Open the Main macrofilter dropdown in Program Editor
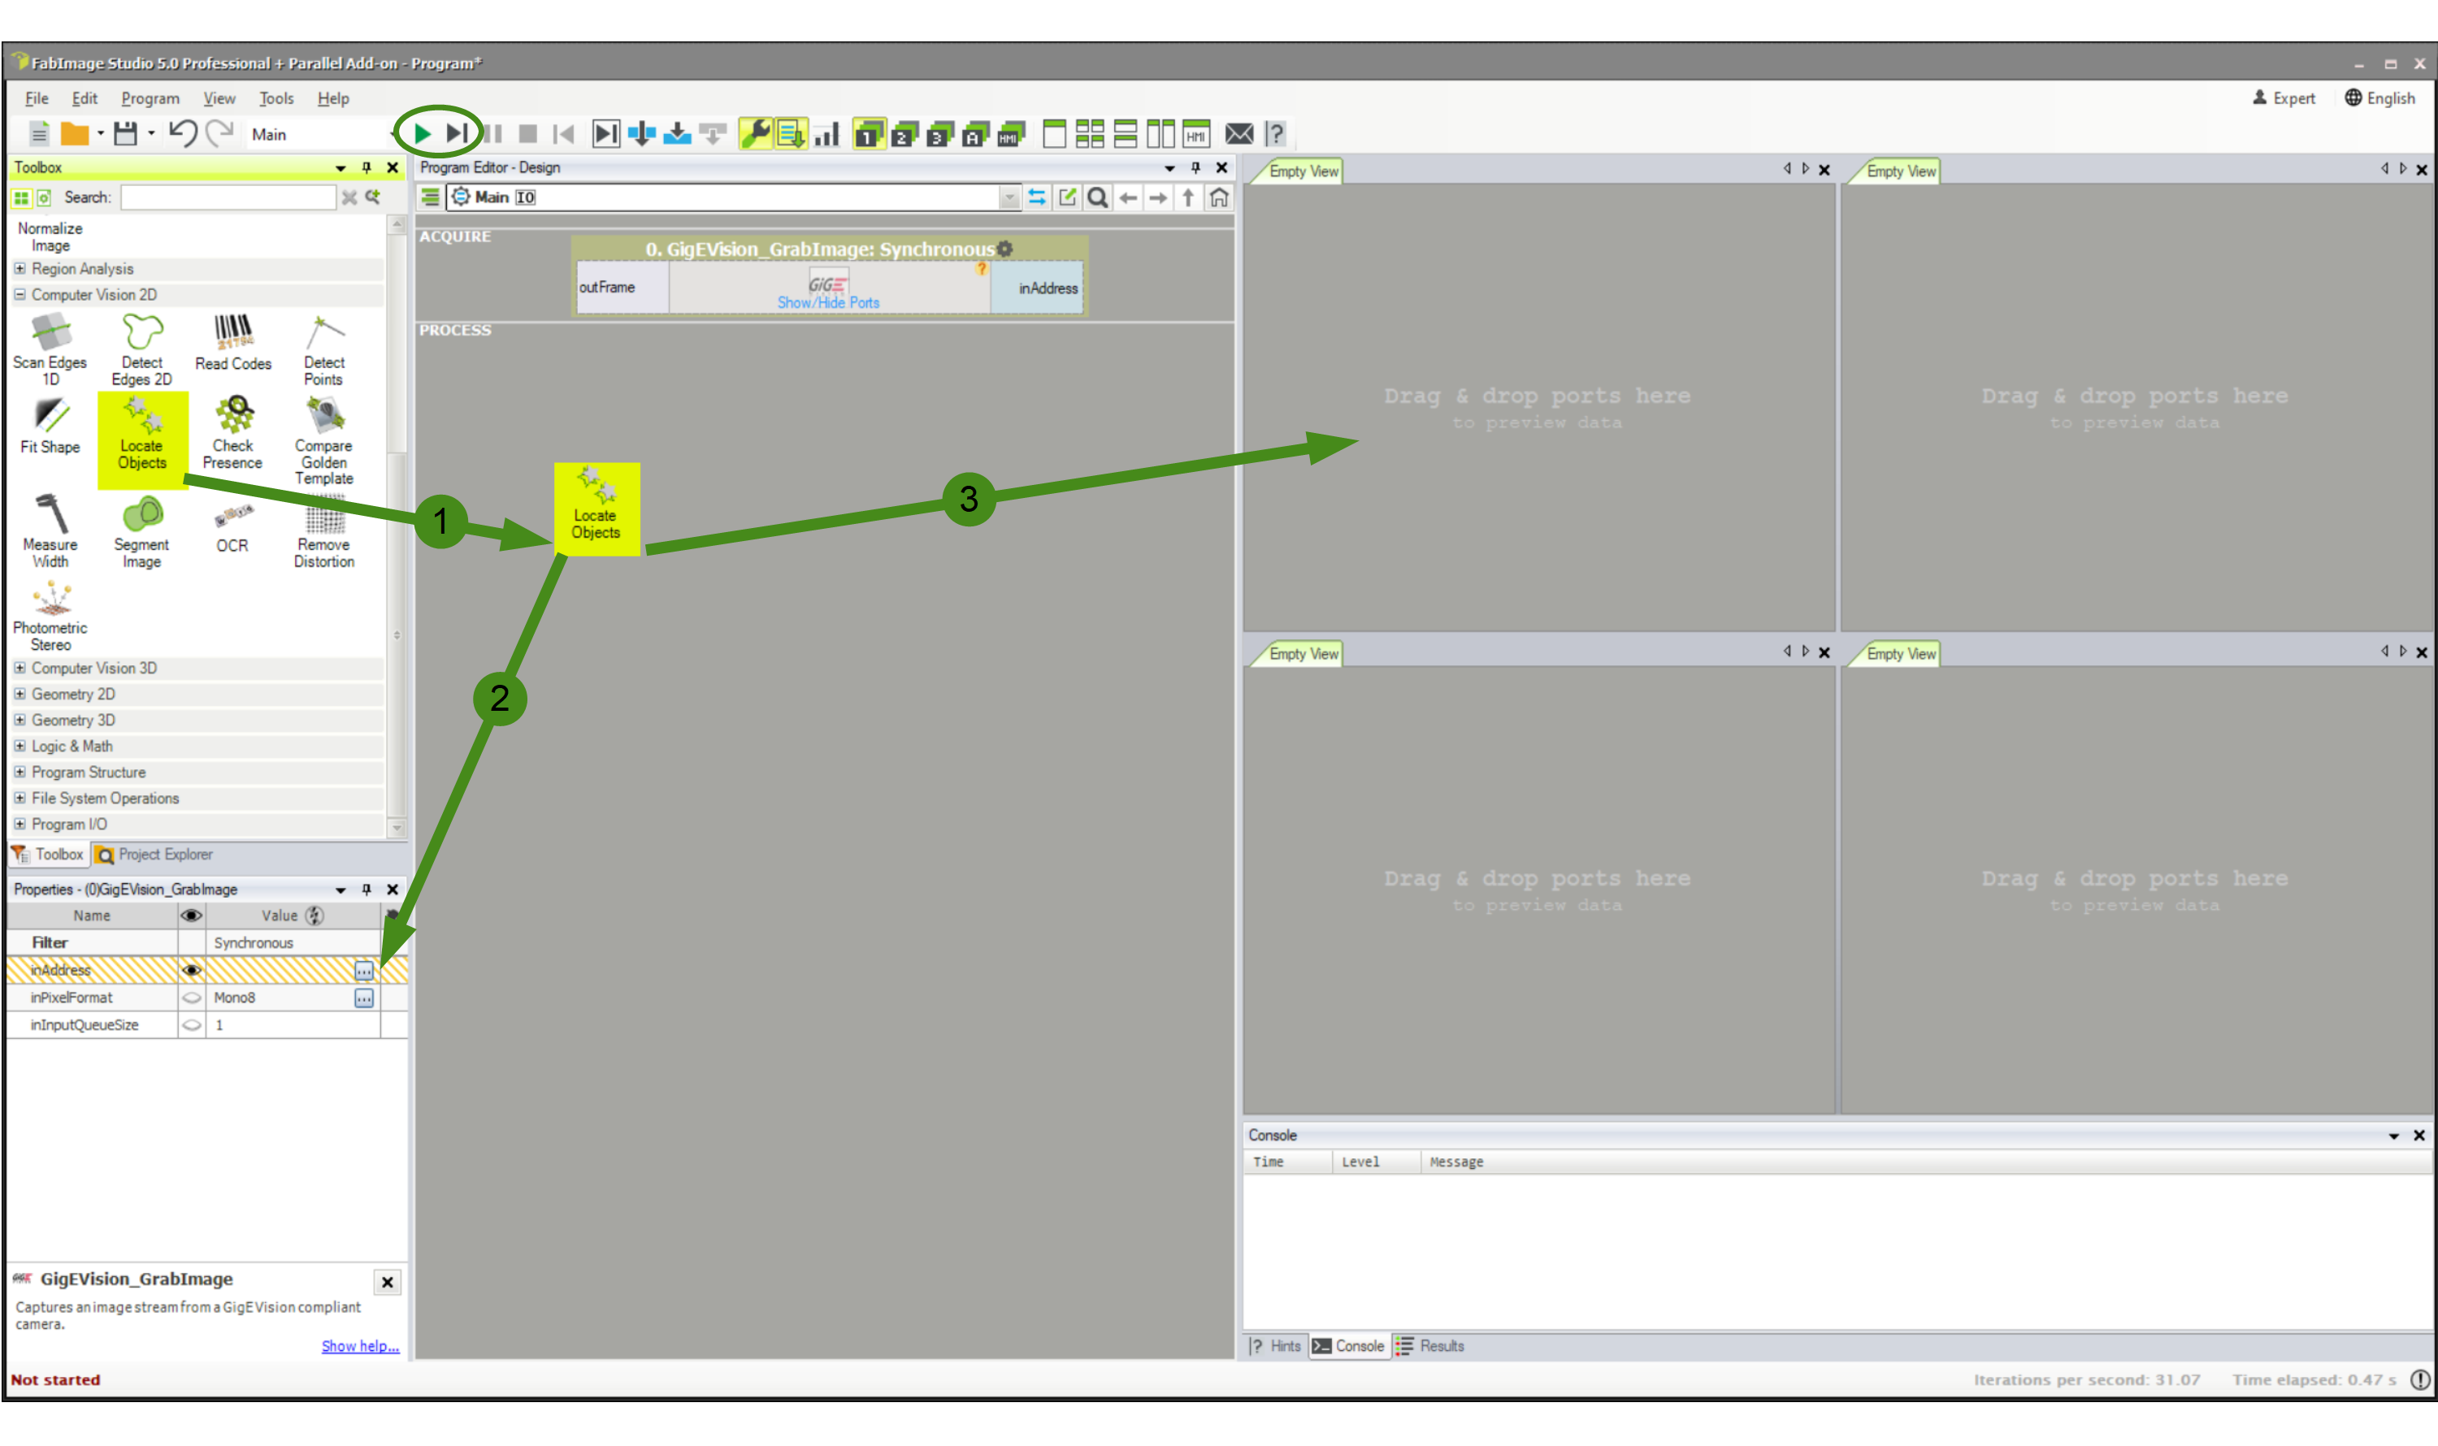 point(1009,197)
